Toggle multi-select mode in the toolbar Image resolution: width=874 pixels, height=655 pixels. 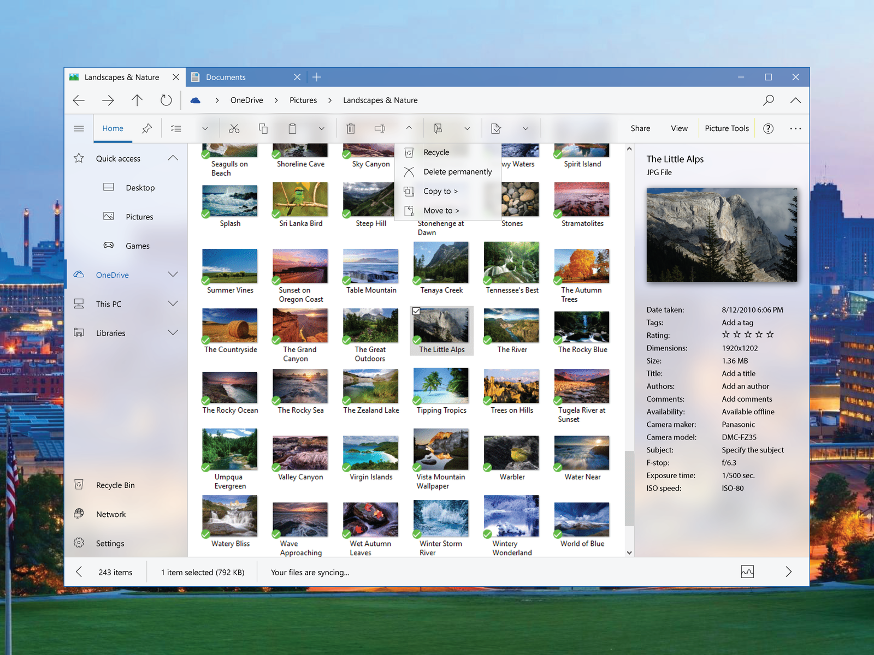[x=176, y=128]
